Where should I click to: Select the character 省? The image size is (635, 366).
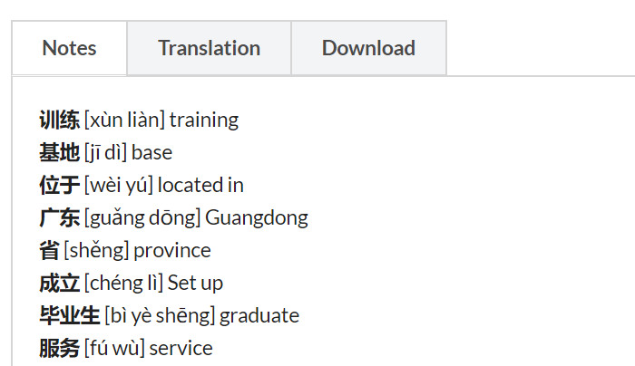coord(49,250)
